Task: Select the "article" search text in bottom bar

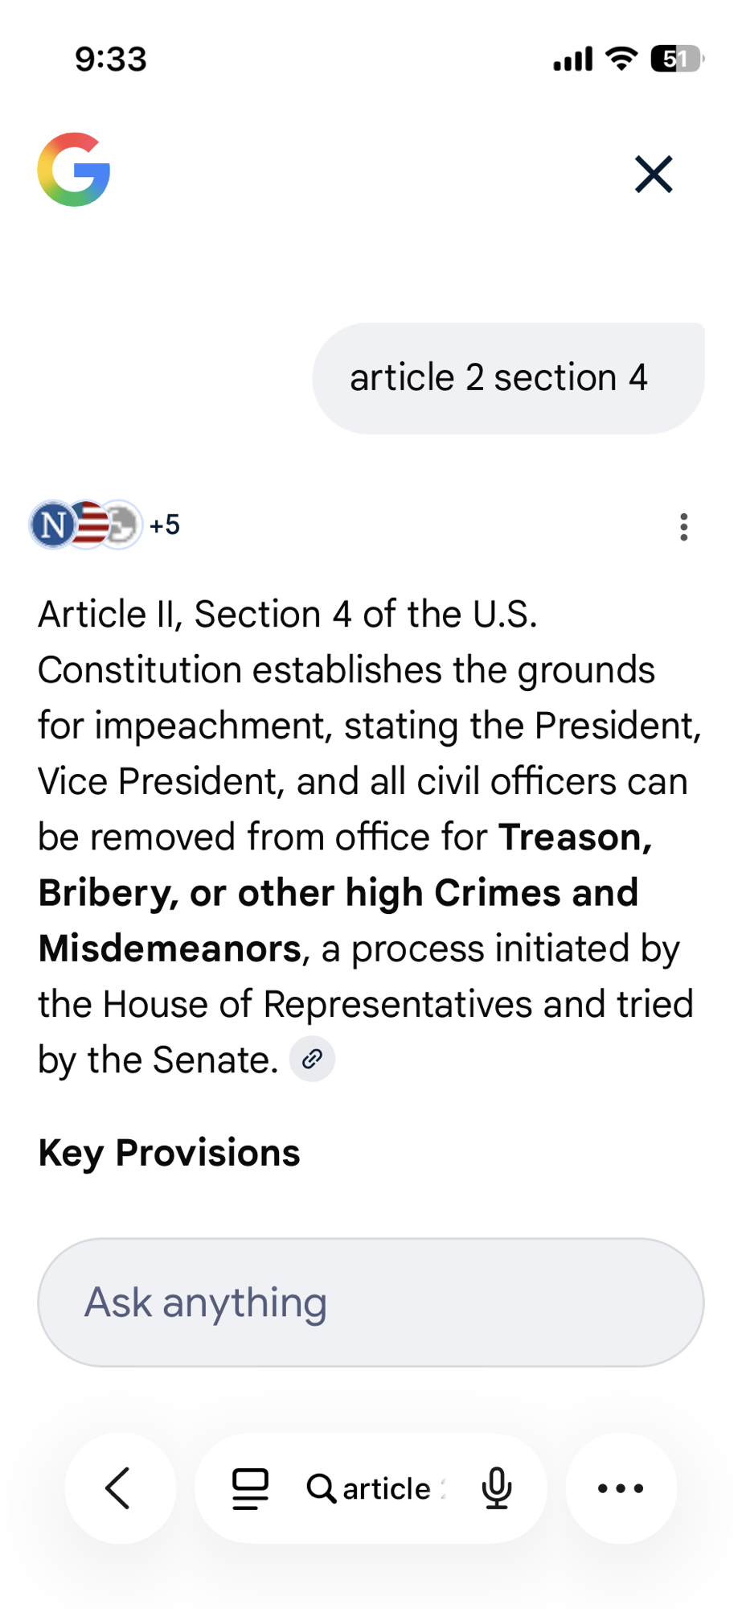Action: coord(387,1489)
